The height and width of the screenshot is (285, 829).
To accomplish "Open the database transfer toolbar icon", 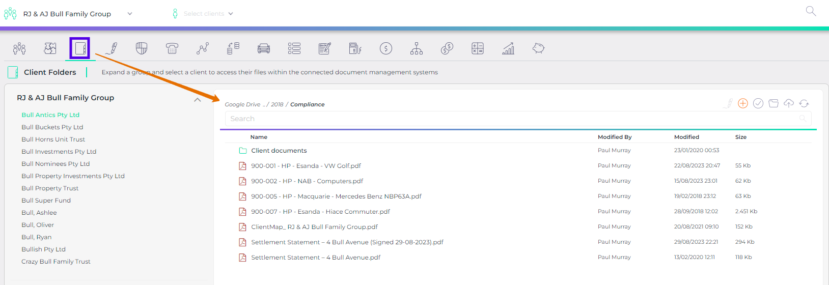I will (233, 48).
